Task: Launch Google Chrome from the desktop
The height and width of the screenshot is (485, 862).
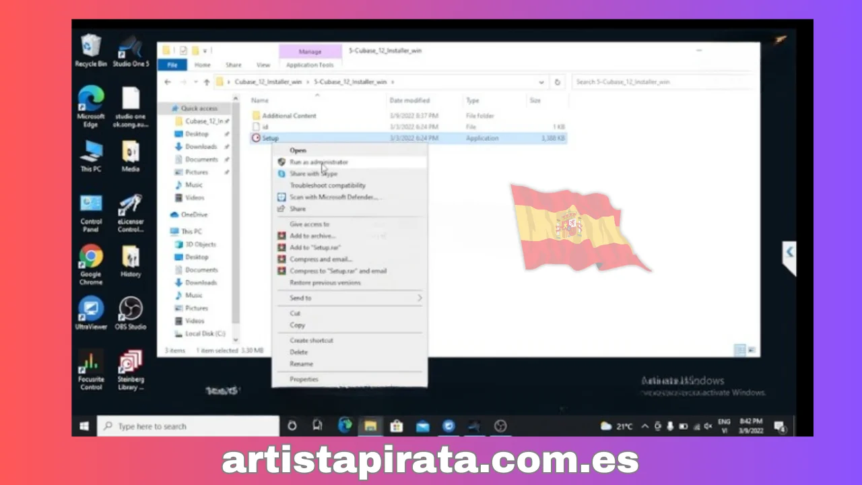Action: (x=90, y=265)
